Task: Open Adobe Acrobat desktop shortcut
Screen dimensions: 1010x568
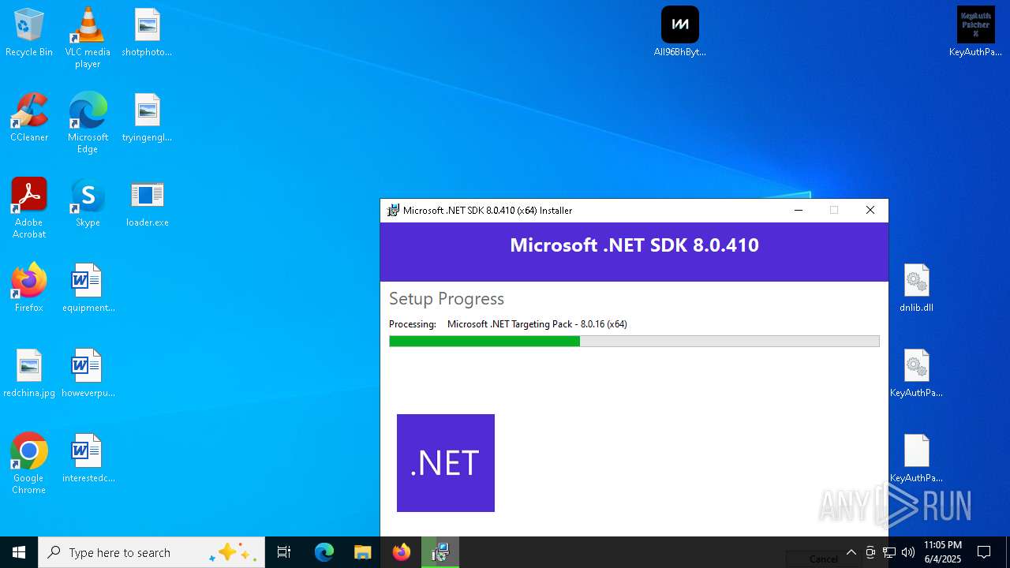Action: click(29, 207)
